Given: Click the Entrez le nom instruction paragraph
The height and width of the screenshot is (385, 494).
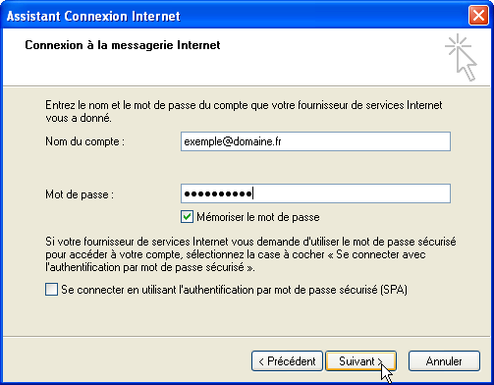Looking at the screenshot, I should (244, 111).
